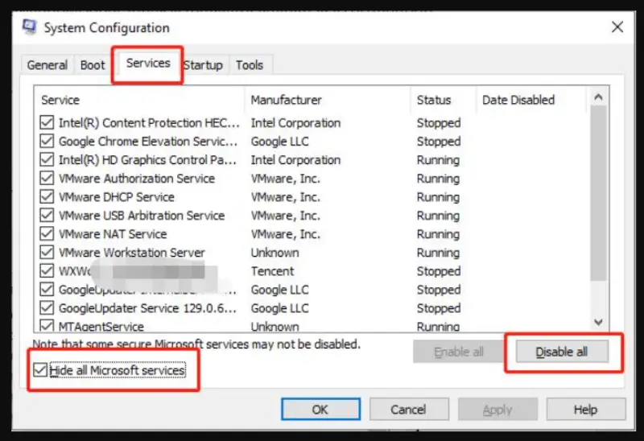644x441 pixels.
Task: Click the scrollbar up arrow in services list
Action: 598,97
